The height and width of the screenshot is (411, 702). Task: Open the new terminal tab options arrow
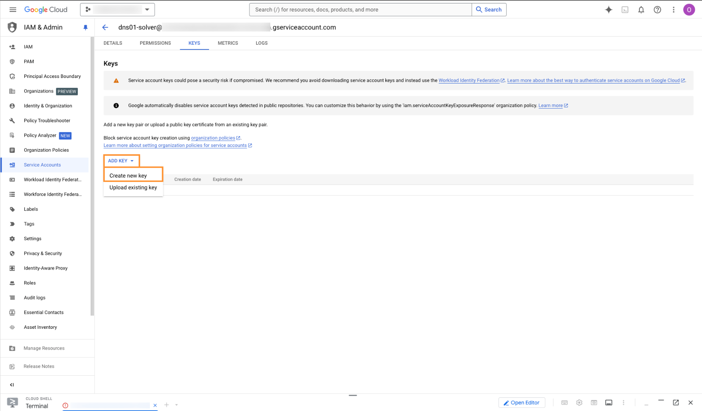coord(176,405)
